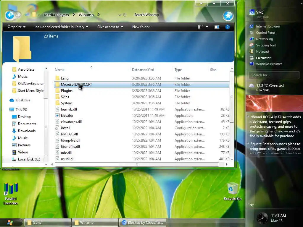This screenshot has height=227, width=303.
Task: Select the Lang folder icon
Action: point(57,78)
